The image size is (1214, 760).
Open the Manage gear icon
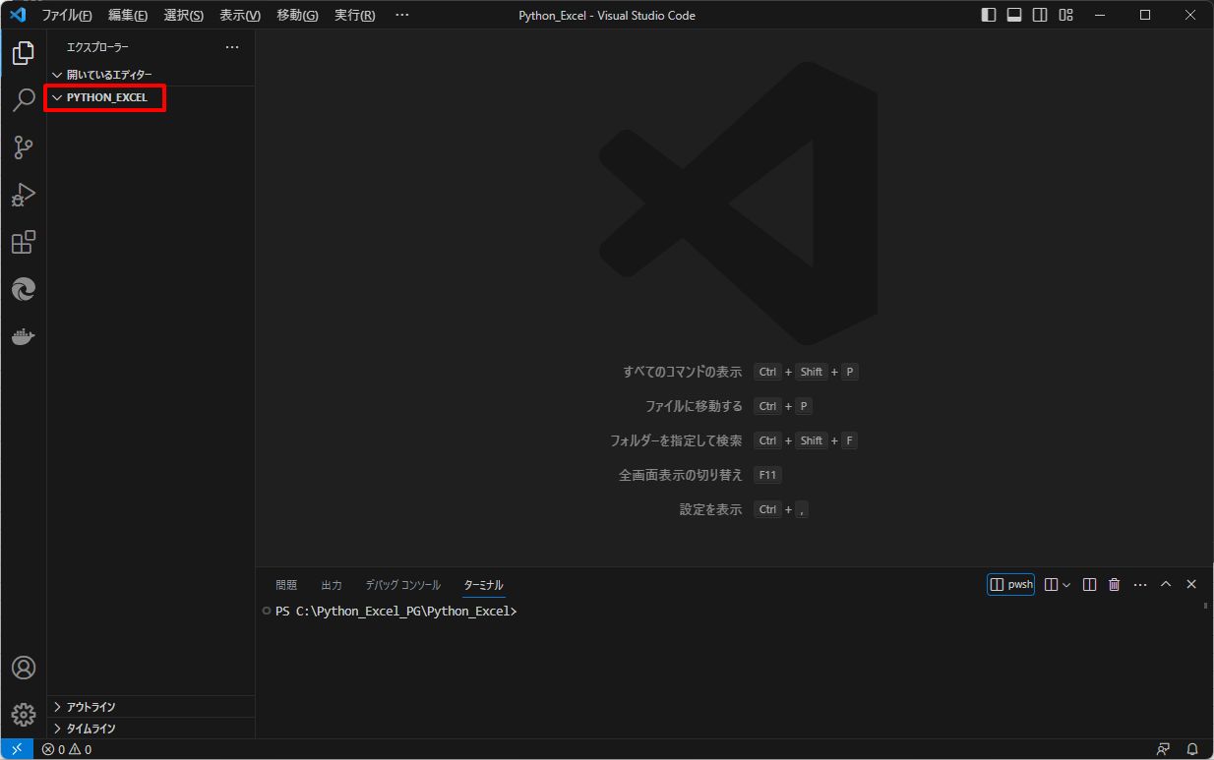point(24,715)
